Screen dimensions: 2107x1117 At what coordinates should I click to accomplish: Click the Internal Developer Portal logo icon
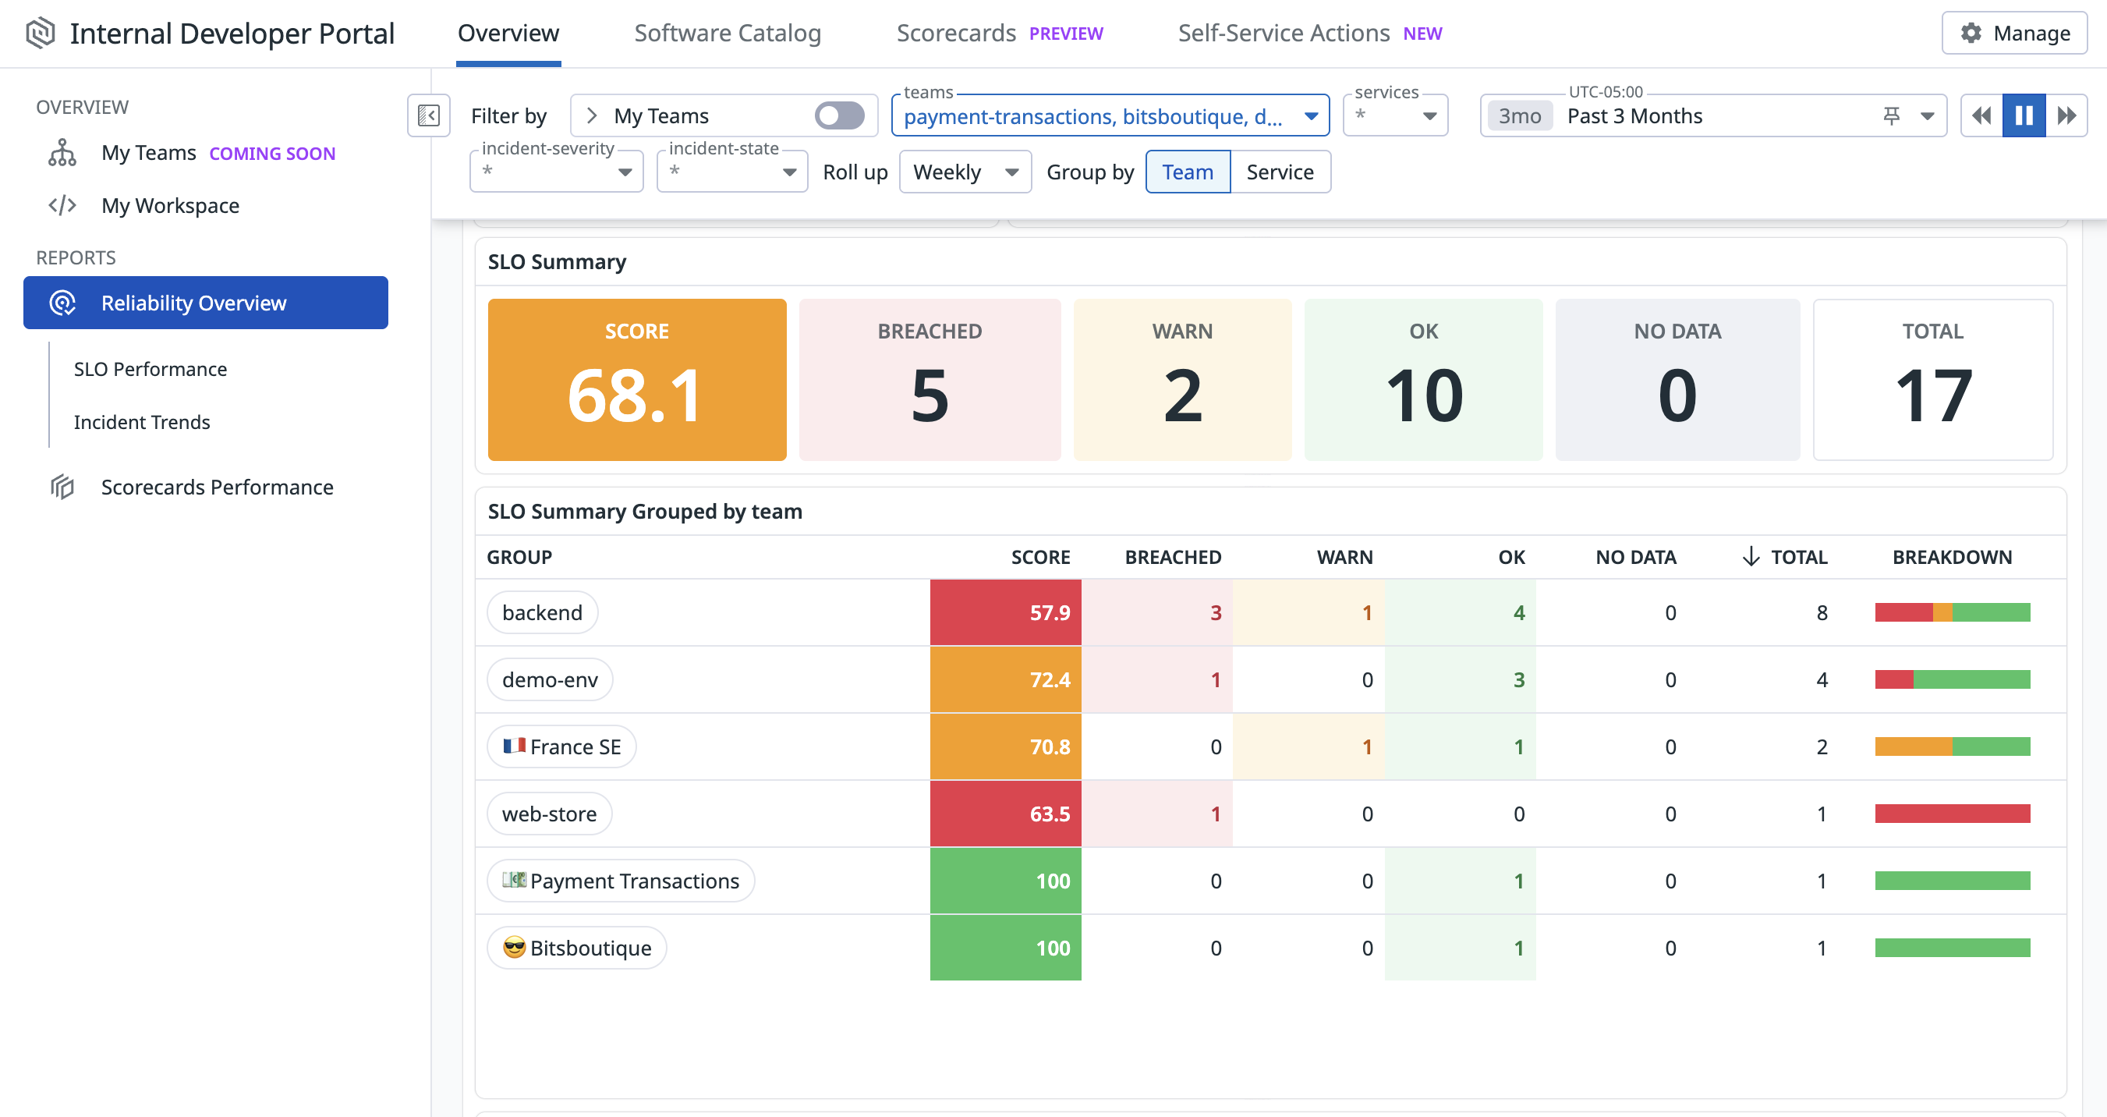[x=40, y=34]
